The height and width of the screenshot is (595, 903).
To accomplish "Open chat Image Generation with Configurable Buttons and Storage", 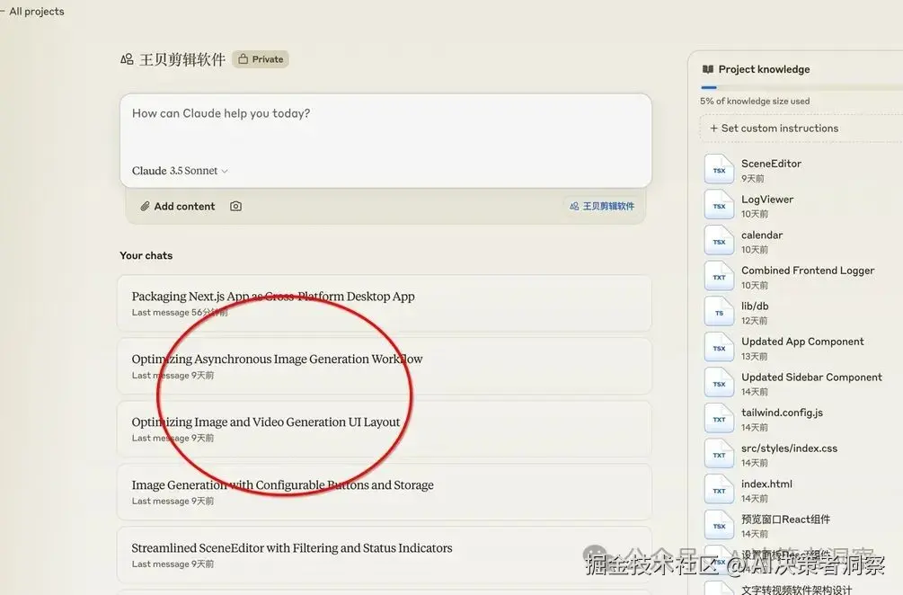I will coord(385,492).
